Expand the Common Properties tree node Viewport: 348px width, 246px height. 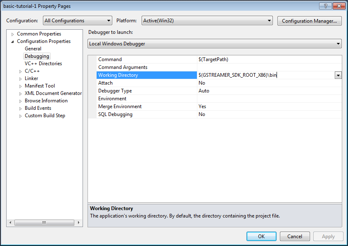(x=13, y=34)
